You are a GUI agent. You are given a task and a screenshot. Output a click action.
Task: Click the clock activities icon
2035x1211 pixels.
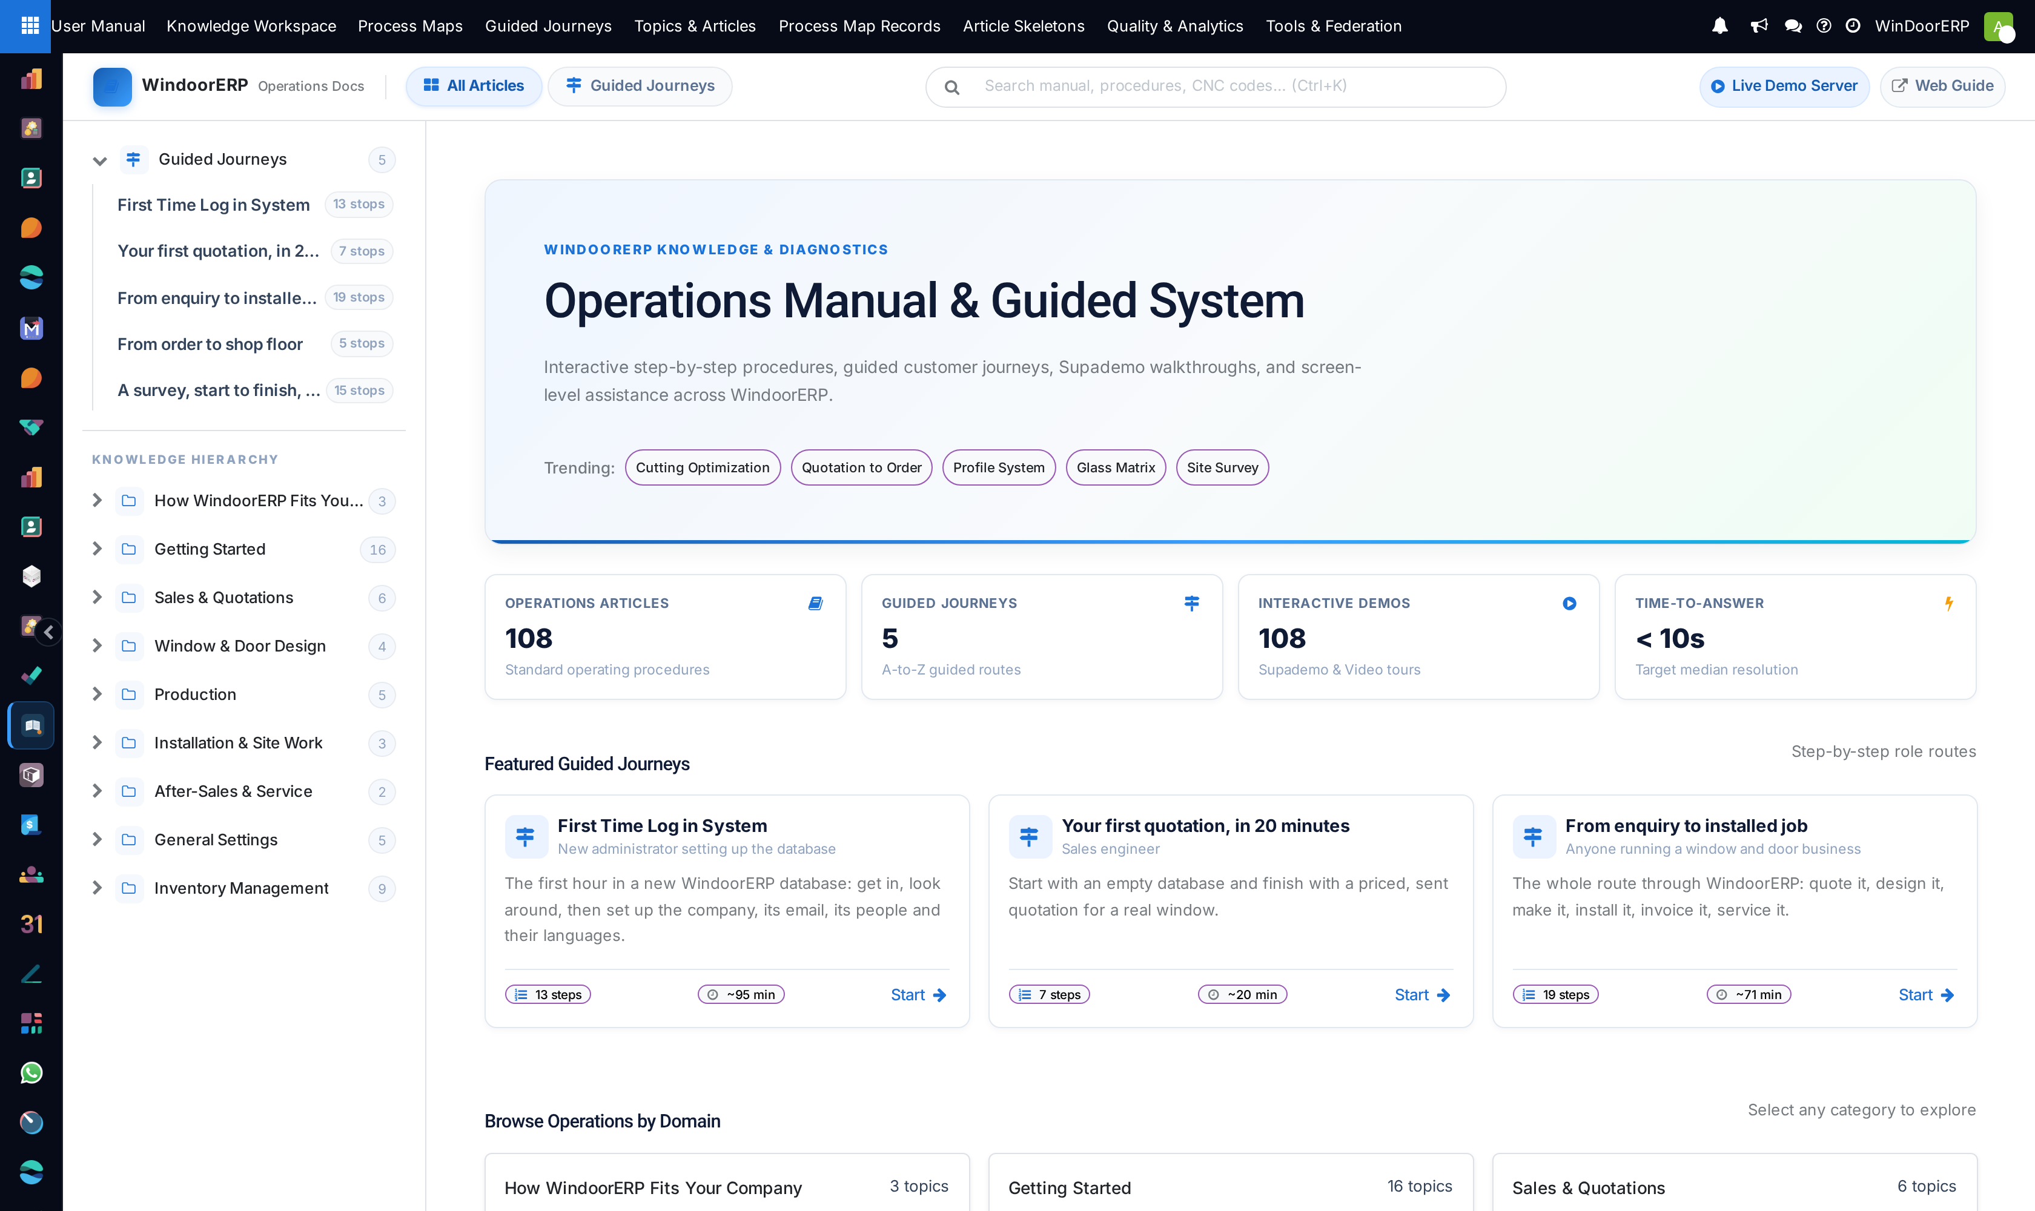[x=1853, y=26]
